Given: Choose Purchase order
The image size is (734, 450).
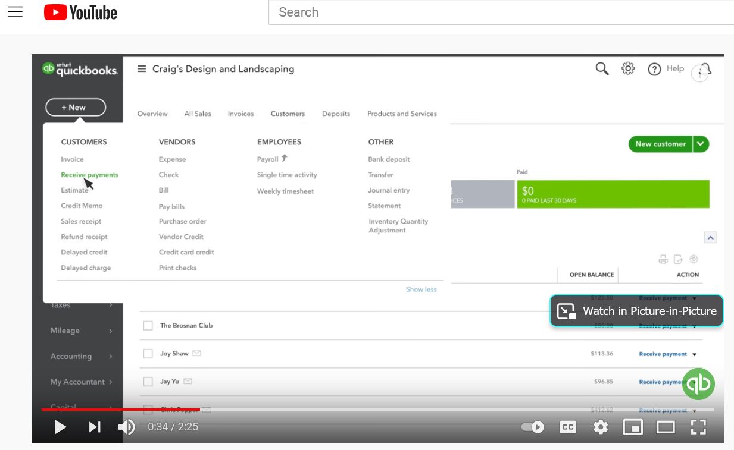Looking at the screenshot, I should point(182,221).
